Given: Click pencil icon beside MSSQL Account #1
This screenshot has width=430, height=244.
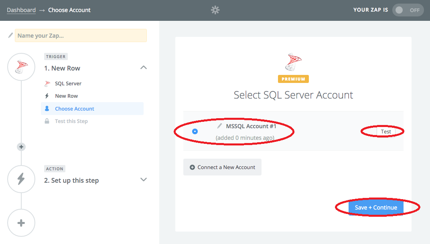Looking at the screenshot, I should point(219,126).
